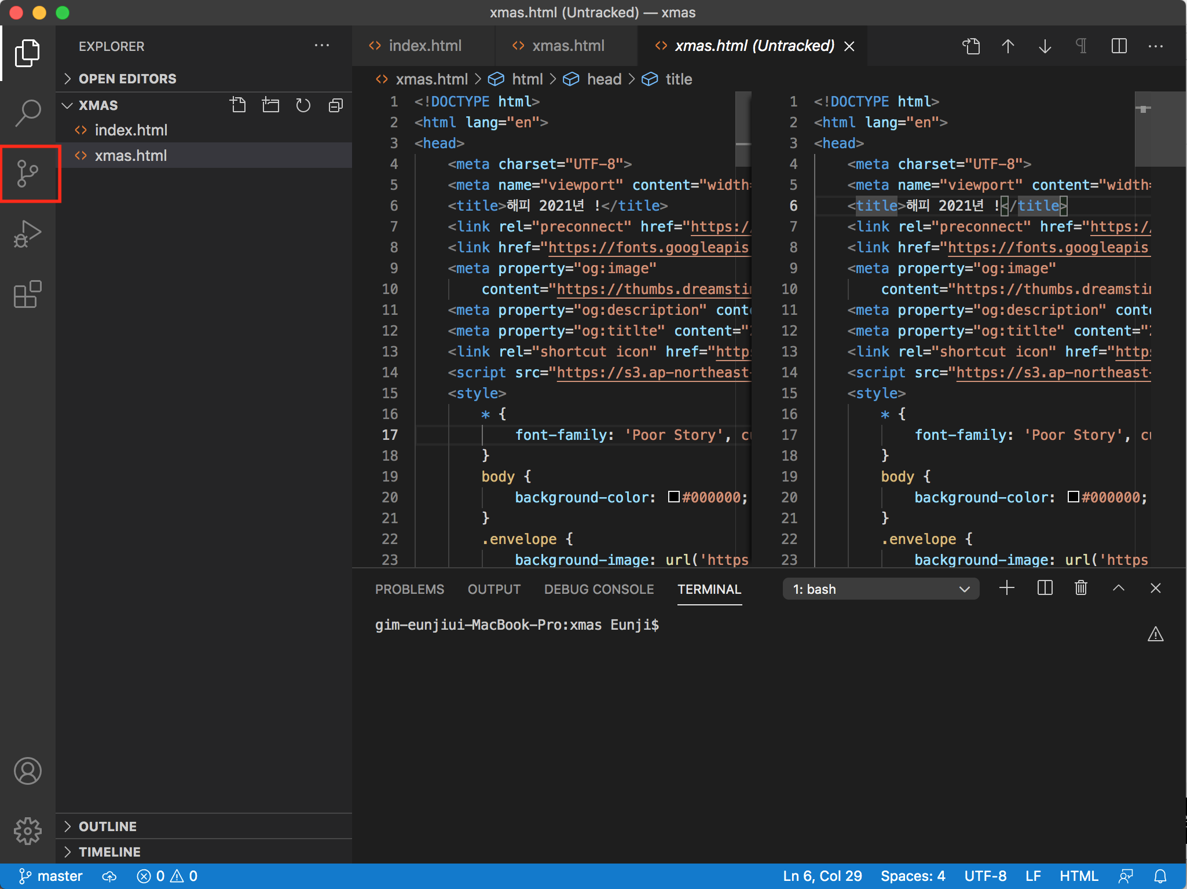Kill terminal with trash icon

click(x=1080, y=589)
